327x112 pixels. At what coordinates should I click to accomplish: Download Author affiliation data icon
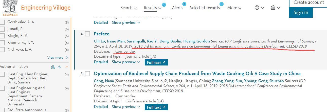click(60, 67)
